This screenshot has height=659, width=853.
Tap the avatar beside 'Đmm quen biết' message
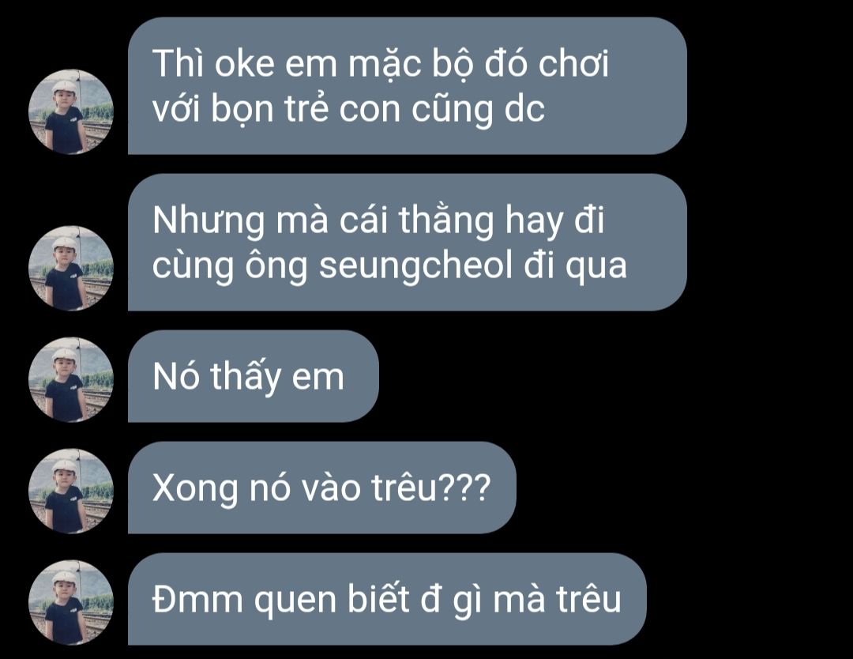point(71,602)
